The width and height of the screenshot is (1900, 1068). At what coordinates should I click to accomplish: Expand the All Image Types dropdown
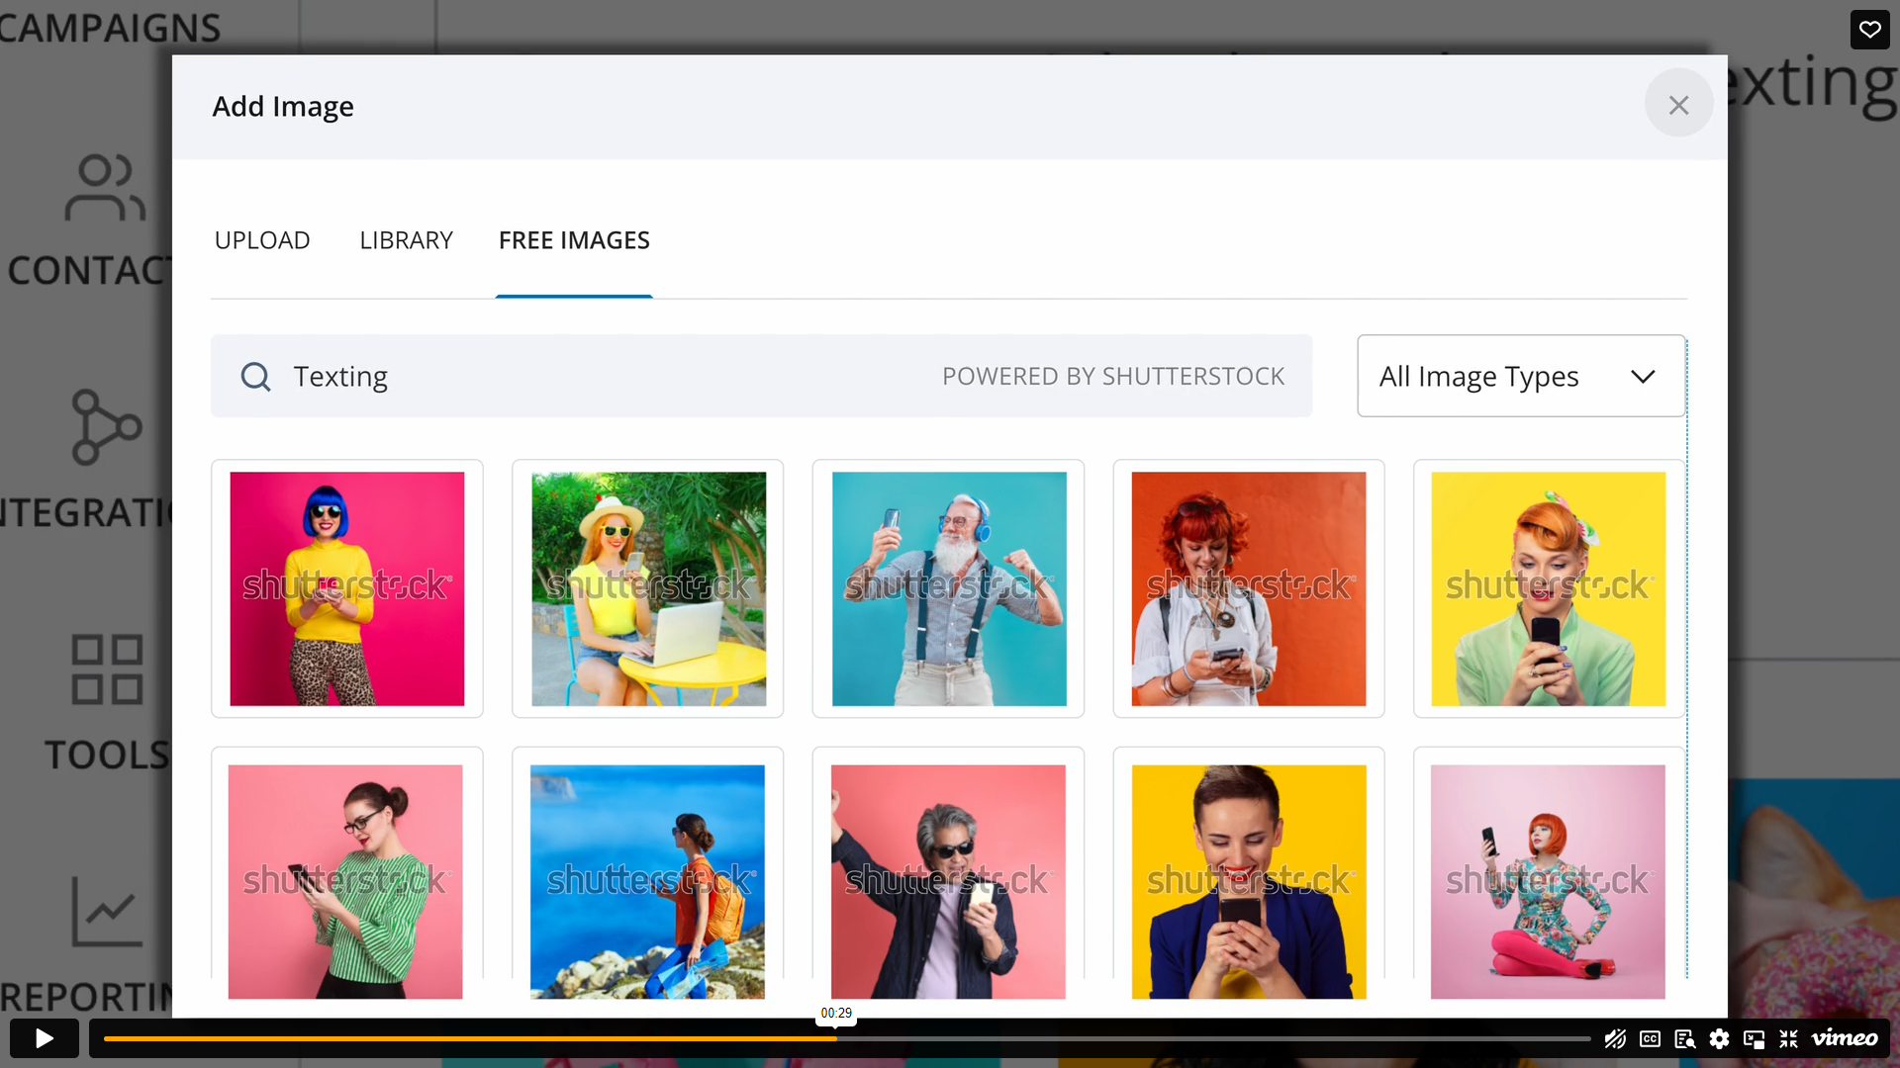tap(1520, 377)
